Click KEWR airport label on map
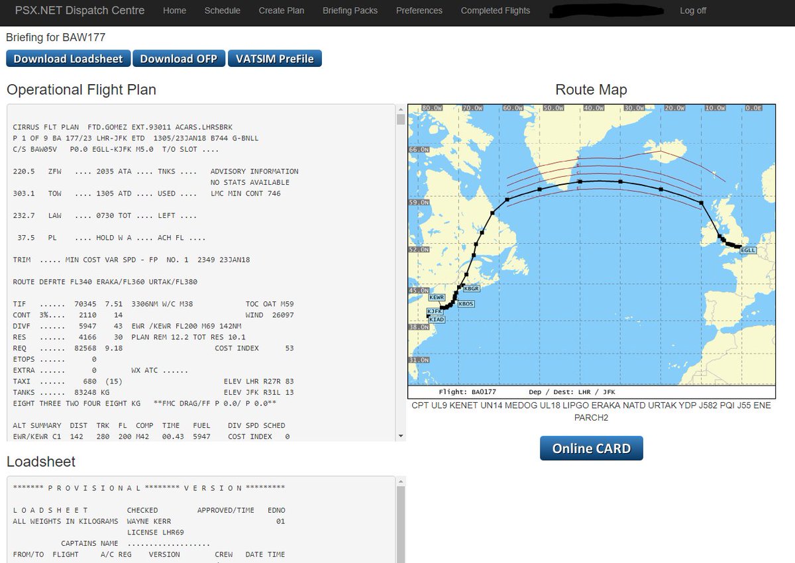 [437, 297]
